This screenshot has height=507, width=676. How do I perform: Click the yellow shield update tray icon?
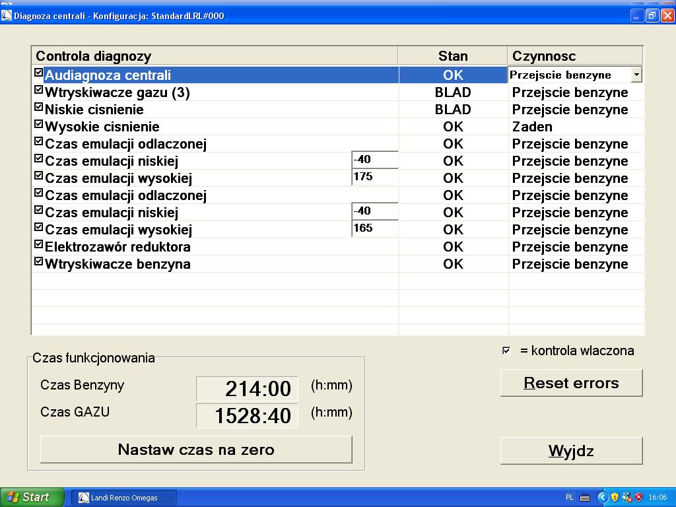pos(615,497)
